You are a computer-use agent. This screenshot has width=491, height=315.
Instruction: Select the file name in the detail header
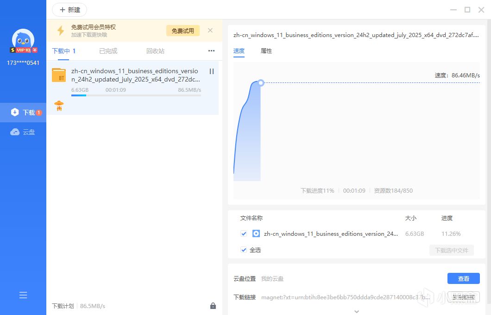click(x=356, y=35)
